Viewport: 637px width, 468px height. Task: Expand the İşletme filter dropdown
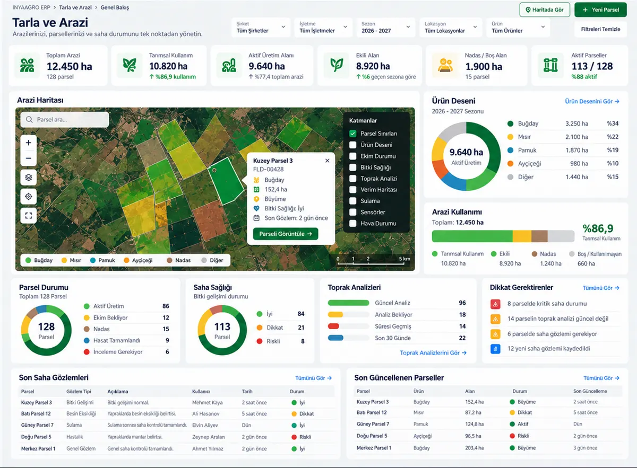coord(323,28)
